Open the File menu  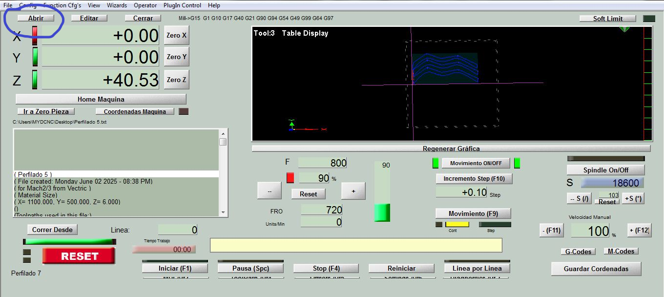(x=8, y=5)
